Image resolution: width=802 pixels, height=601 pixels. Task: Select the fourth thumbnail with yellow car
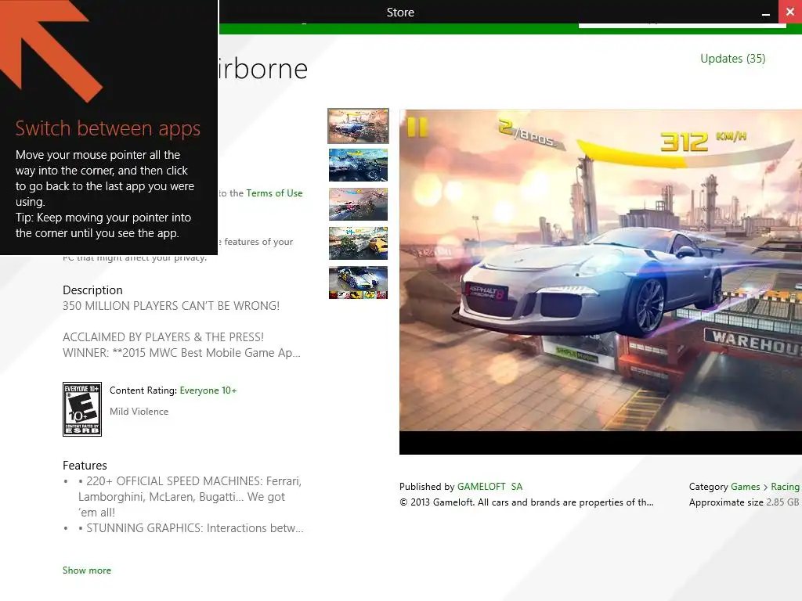(358, 243)
